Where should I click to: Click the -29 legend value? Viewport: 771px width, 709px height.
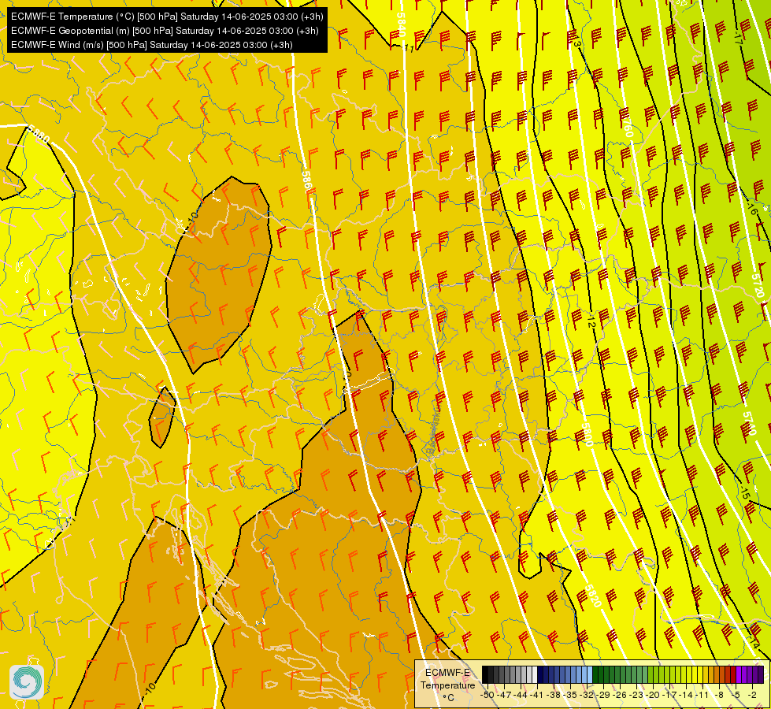point(604,695)
